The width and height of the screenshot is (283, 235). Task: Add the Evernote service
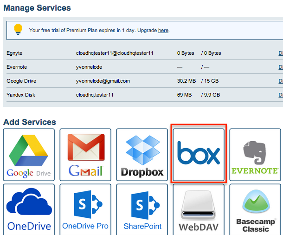tap(255, 155)
